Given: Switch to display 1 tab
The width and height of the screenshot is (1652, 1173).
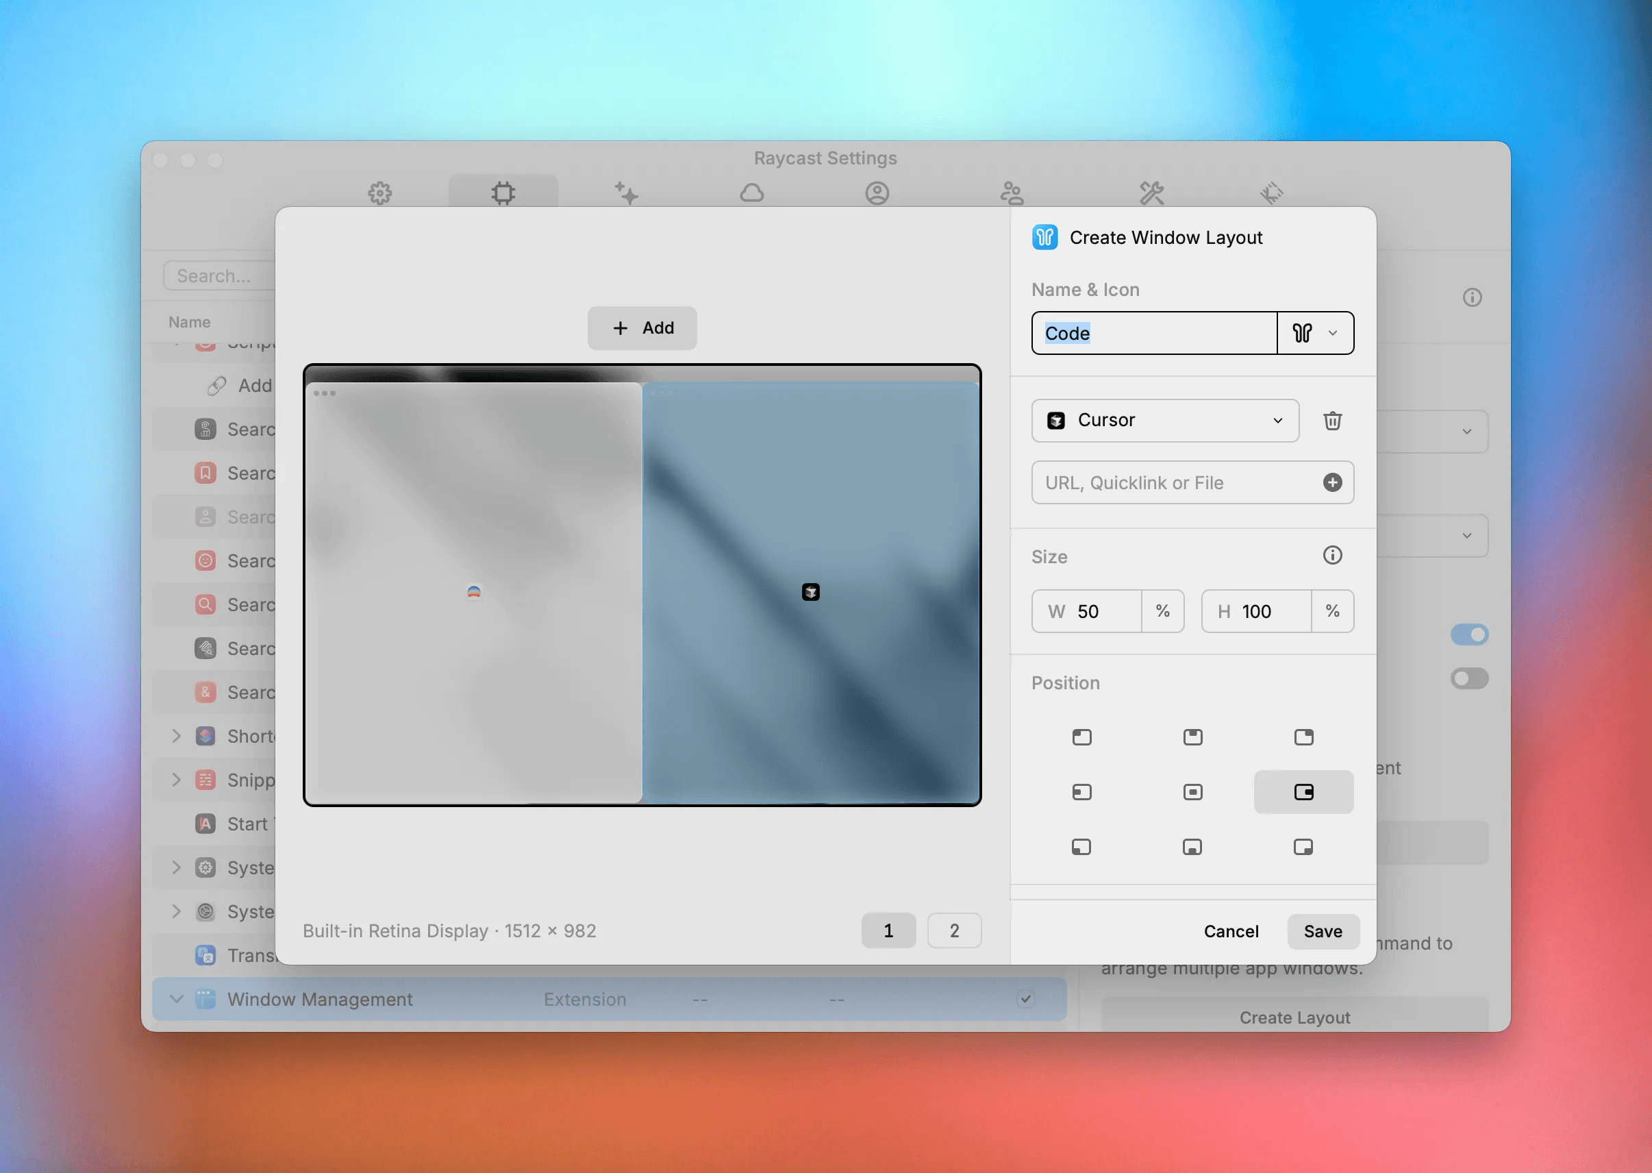Looking at the screenshot, I should coord(888,930).
